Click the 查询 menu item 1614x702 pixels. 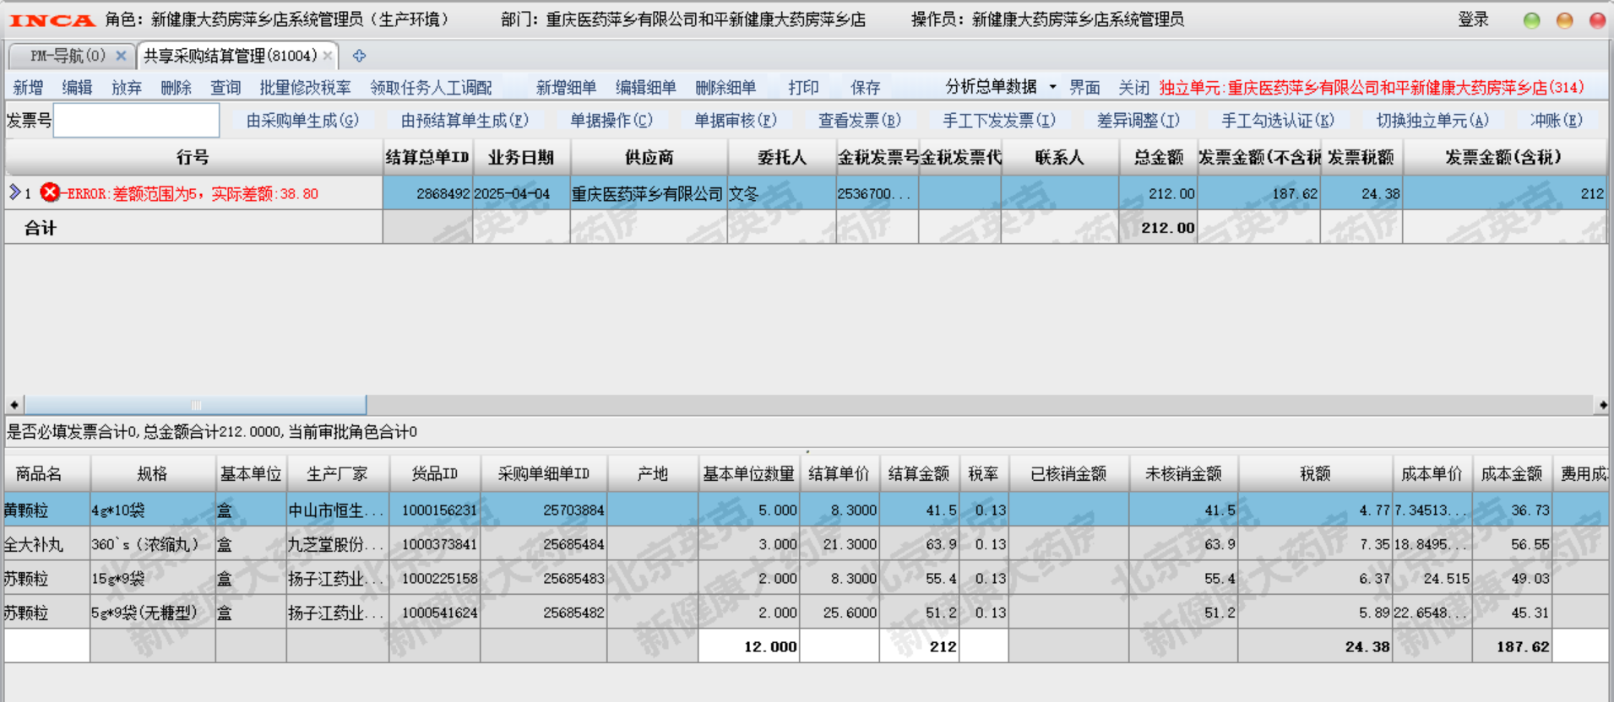pyautogui.click(x=226, y=87)
